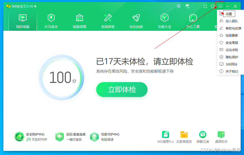
Task: Launch the 桌面助手 icon
Action: point(221,134)
